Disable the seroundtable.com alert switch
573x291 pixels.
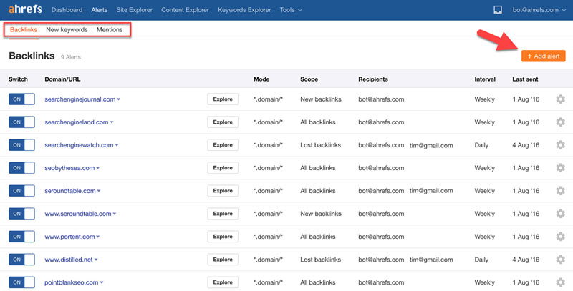point(21,191)
